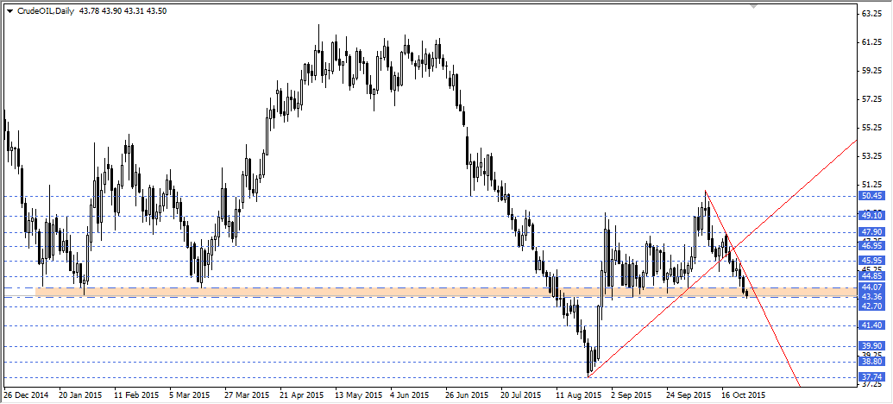Click the 13 May 2015 date label
The height and width of the screenshot is (404, 893).
tap(357, 395)
